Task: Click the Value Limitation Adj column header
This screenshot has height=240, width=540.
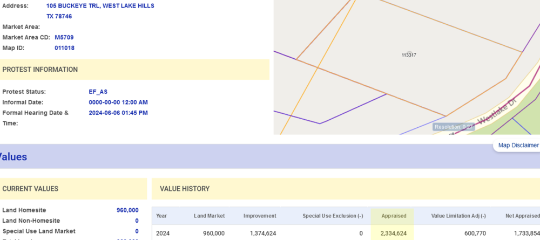Action: click(458, 216)
